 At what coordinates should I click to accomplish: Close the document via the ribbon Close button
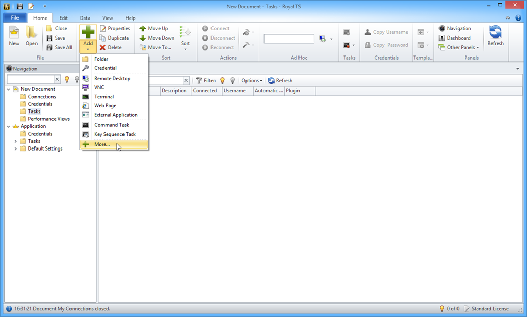pyautogui.click(x=57, y=28)
